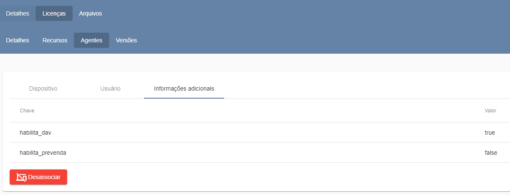Click the true value for habilita_dav

pos(489,133)
